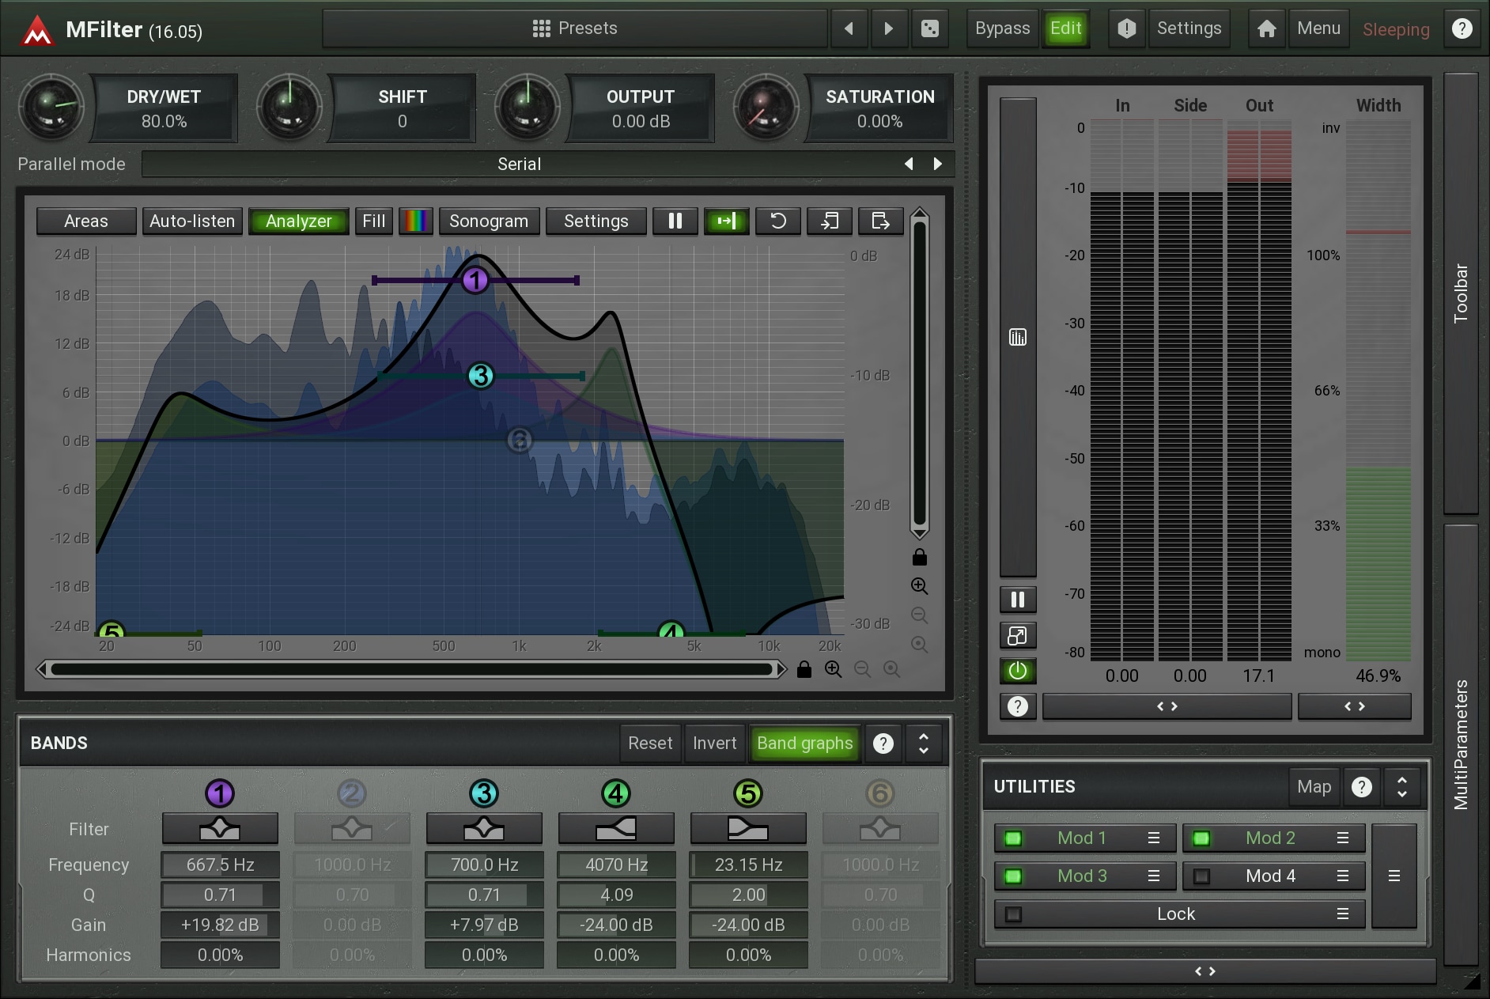Open band 4 filter type selector
This screenshot has height=999, width=1490.
pyautogui.click(x=616, y=829)
